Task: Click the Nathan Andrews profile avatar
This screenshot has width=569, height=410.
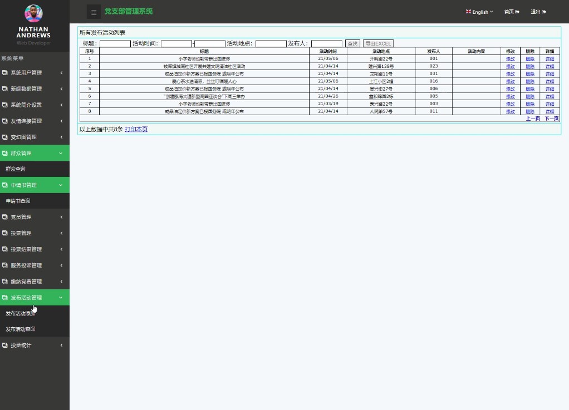Action: click(x=33, y=13)
